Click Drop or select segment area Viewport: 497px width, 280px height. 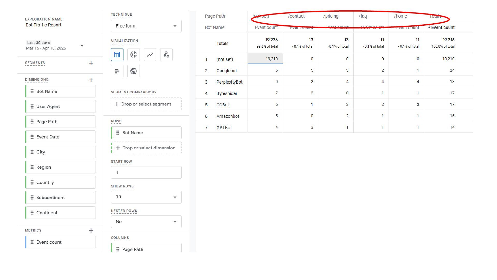[x=146, y=104]
